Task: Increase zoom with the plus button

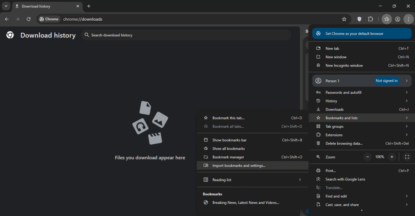Action: click(392, 157)
